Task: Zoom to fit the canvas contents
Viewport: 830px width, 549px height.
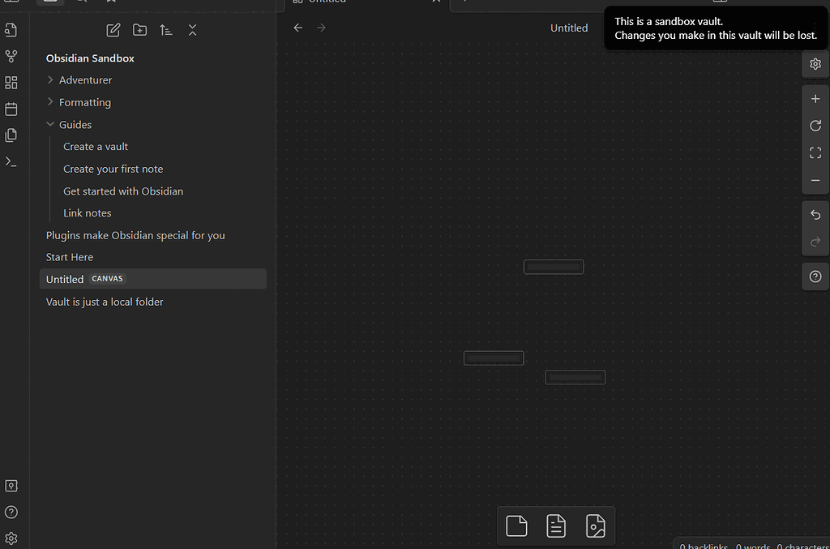Action: [815, 152]
